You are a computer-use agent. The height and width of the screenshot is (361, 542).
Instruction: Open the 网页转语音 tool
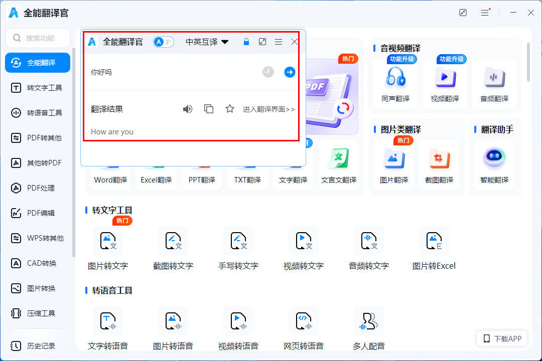pyautogui.click(x=304, y=328)
